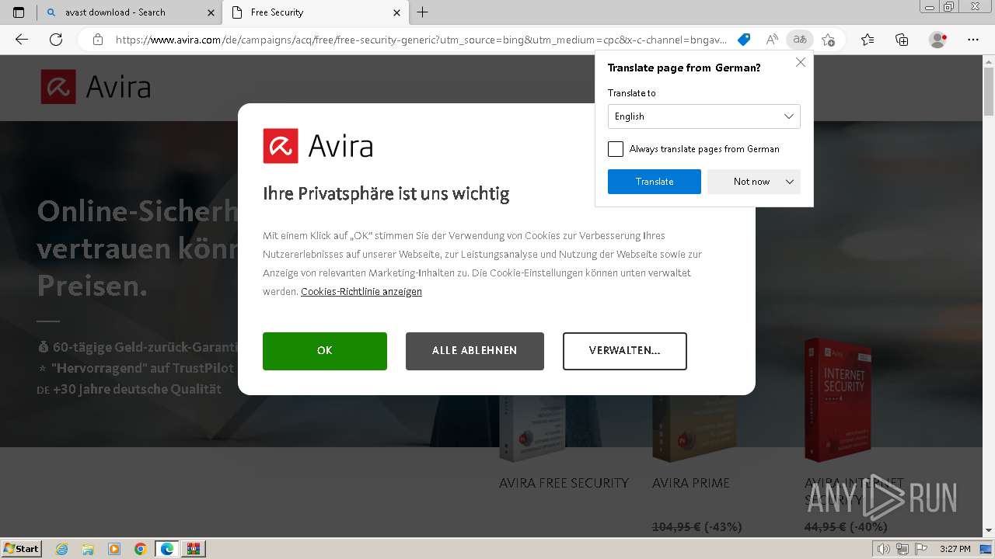This screenshot has height=559, width=995.
Task: Click the scrollbar down arrow
Action: click(x=989, y=531)
